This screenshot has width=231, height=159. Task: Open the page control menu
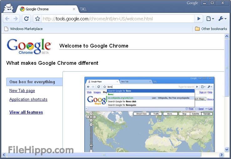pos(210,19)
